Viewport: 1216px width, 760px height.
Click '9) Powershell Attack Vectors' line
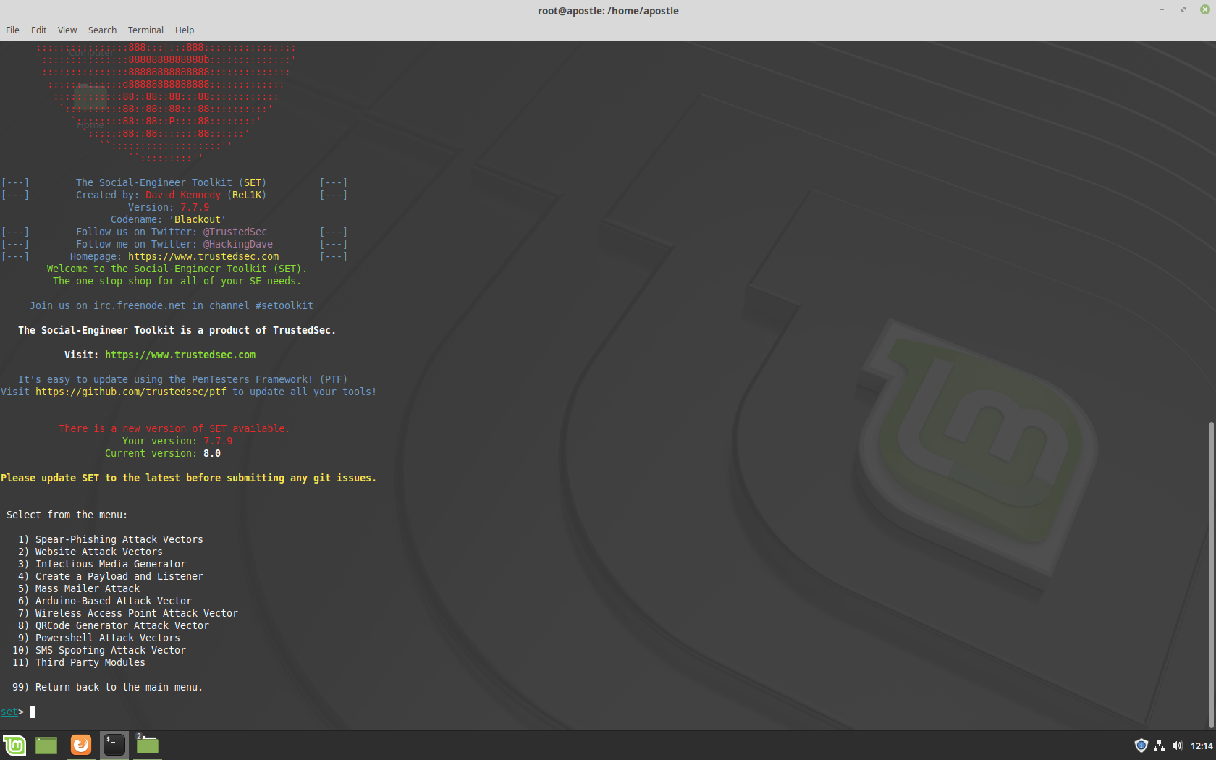pyautogui.click(x=99, y=638)
